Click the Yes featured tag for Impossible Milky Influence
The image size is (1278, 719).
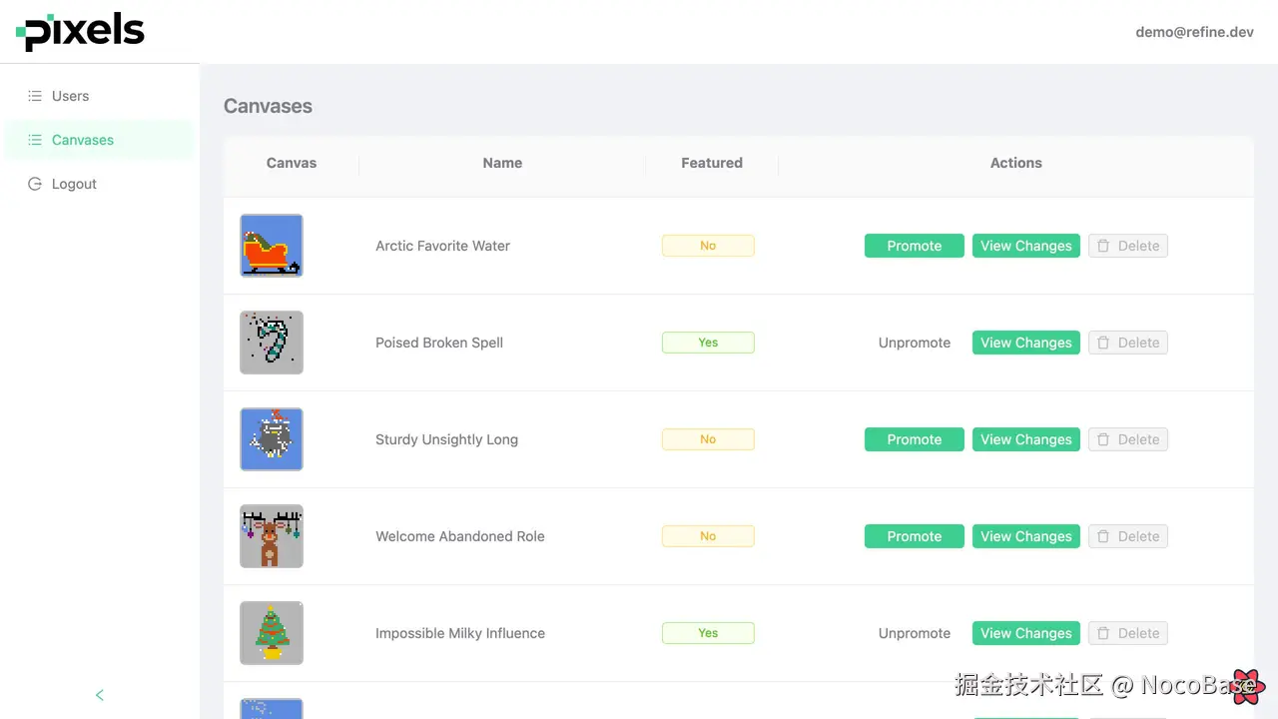pos(708,633)
